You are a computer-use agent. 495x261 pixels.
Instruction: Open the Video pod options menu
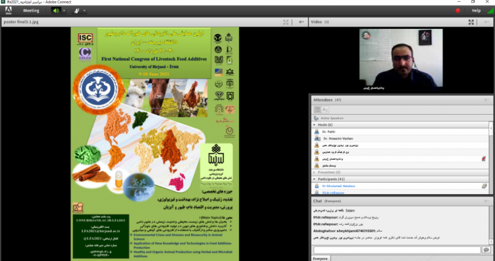(487, 22)
